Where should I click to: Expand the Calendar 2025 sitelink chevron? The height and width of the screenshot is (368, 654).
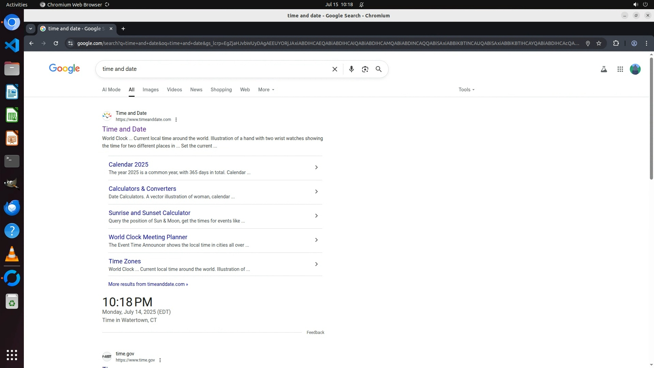click(x=316, y=167)
